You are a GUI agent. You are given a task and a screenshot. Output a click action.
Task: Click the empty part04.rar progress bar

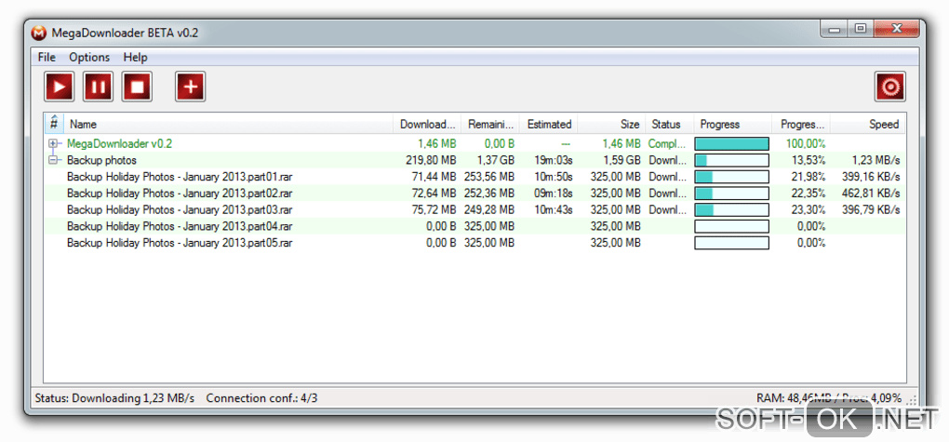point(731,226)
